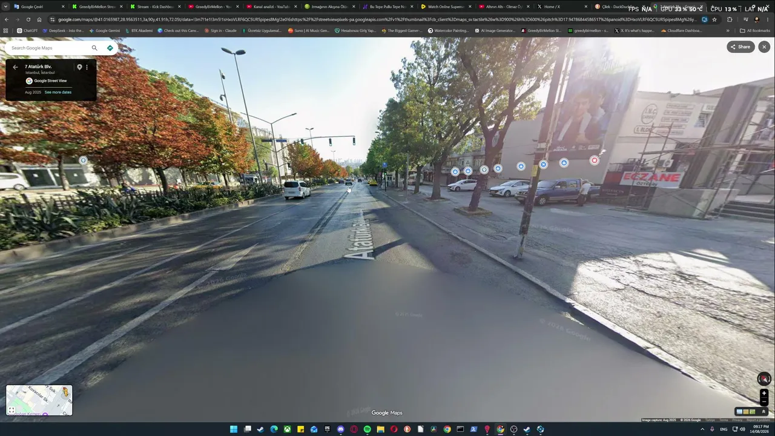
Task: Click the compass to reset heading
Action: (x=764, y=379)
